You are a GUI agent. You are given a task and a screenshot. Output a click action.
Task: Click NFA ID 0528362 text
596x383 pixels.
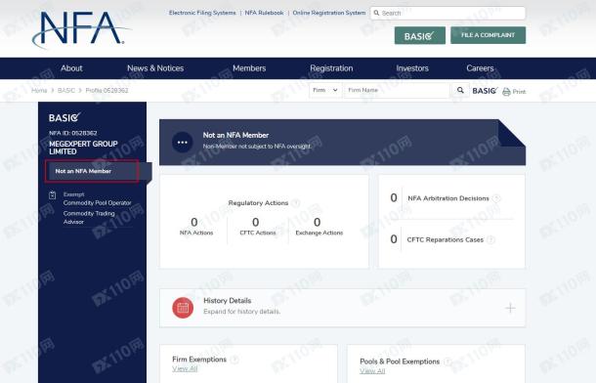(x=73, y=133)
